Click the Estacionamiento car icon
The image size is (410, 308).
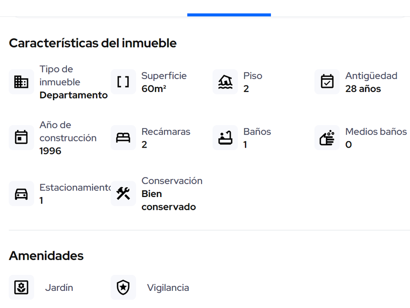point(21,194)
